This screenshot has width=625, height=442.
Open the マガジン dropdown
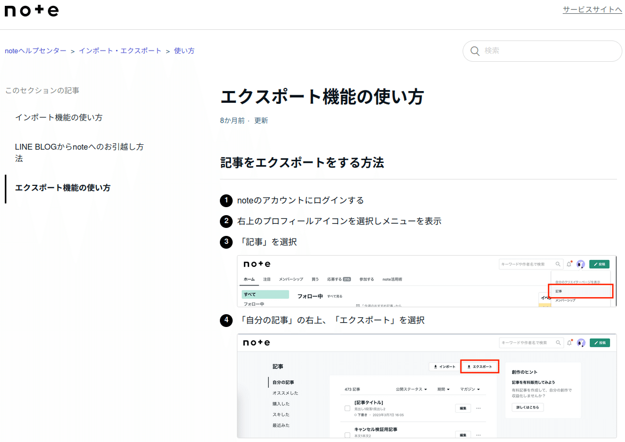[469, 389]
